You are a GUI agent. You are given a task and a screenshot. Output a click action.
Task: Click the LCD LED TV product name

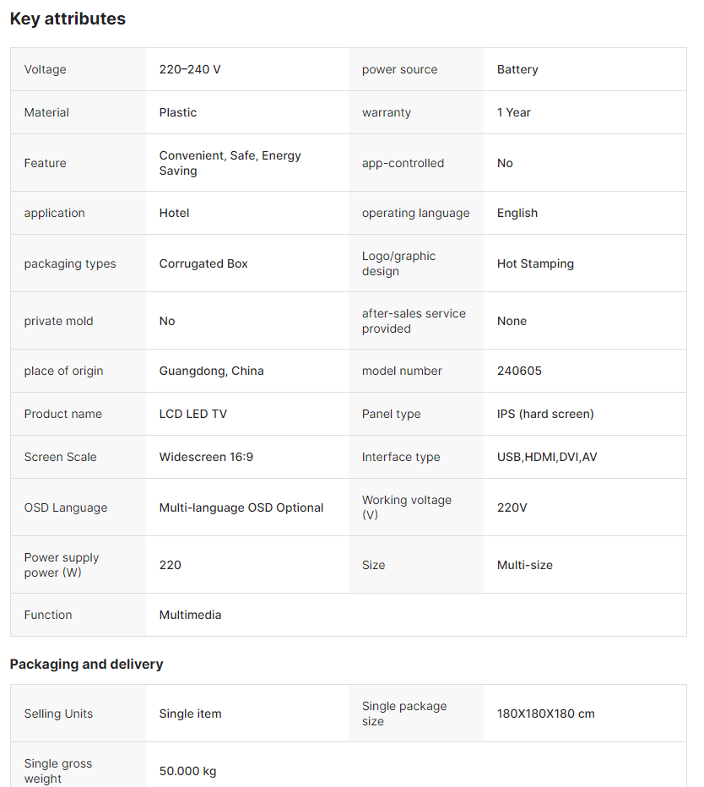click(192, 414)
